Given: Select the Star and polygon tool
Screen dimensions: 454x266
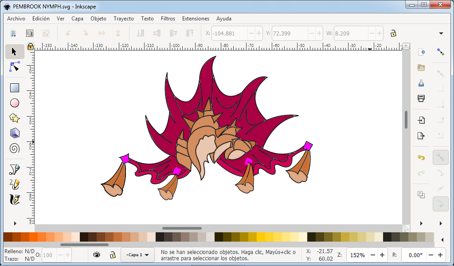Looking at the screenshot, I should 15,118.
